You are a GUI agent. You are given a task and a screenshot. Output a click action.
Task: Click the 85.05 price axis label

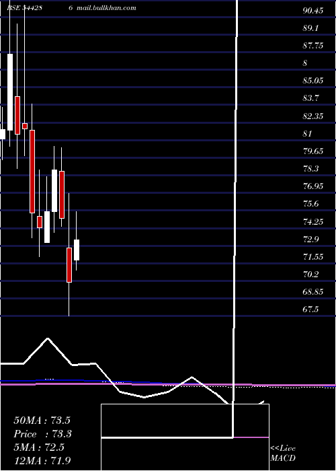pos(313,81)
